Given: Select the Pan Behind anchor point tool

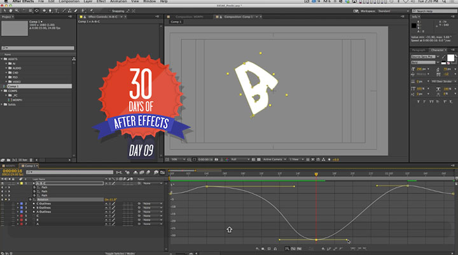Looking at the screenshot, I should coord(36,11).
